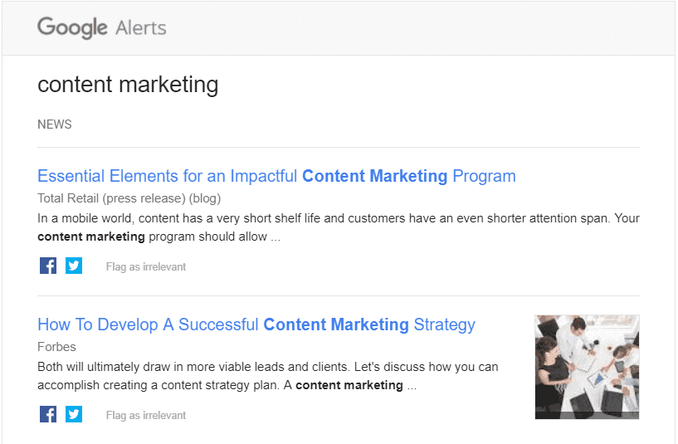Click the Alerts wordmark beside the Google logo
Viewport: 678px width, 444px height.
pos(141,28)
